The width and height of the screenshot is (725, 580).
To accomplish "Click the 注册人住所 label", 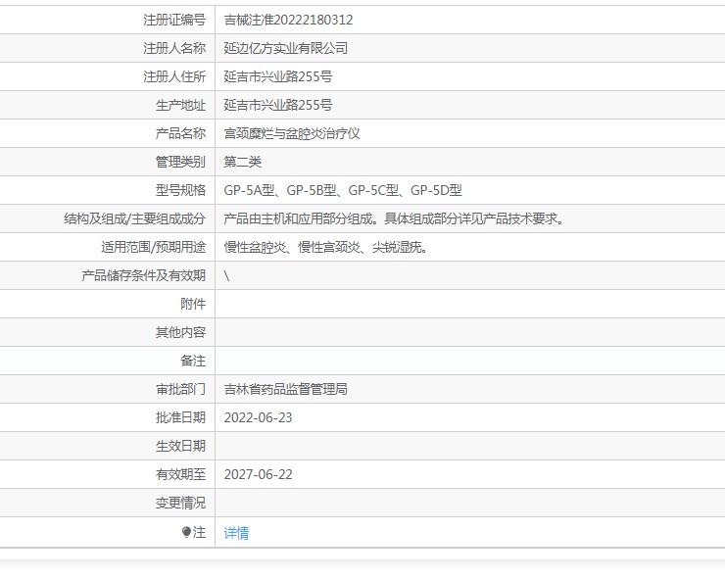I will click(x=174, y=76).
